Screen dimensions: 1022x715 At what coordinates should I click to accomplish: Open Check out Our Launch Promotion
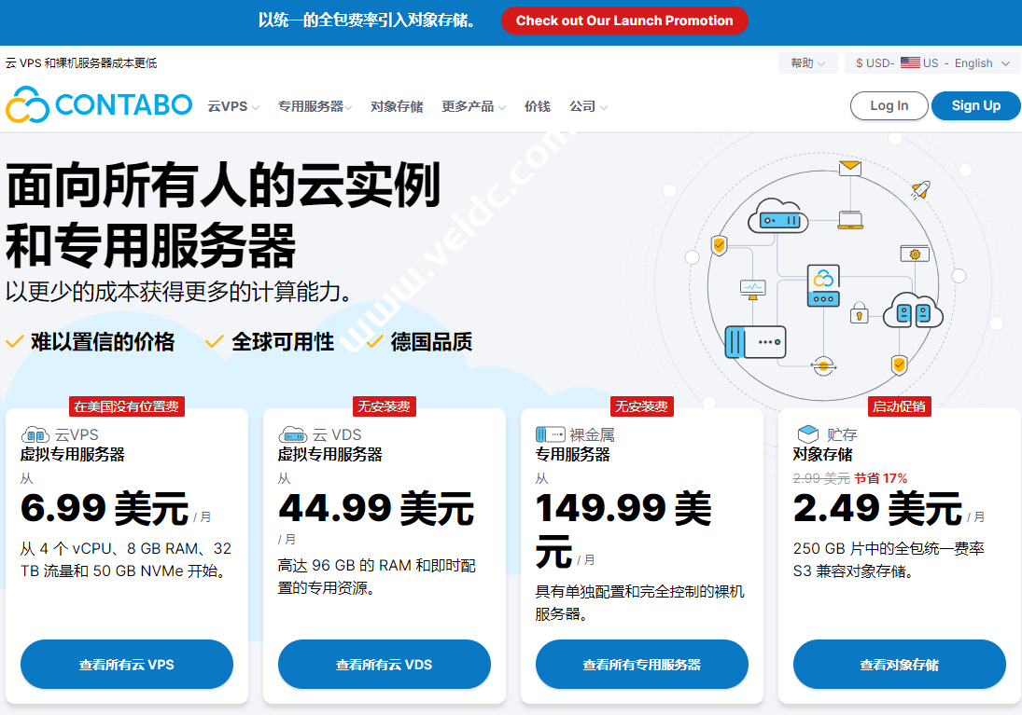[624, 21]
